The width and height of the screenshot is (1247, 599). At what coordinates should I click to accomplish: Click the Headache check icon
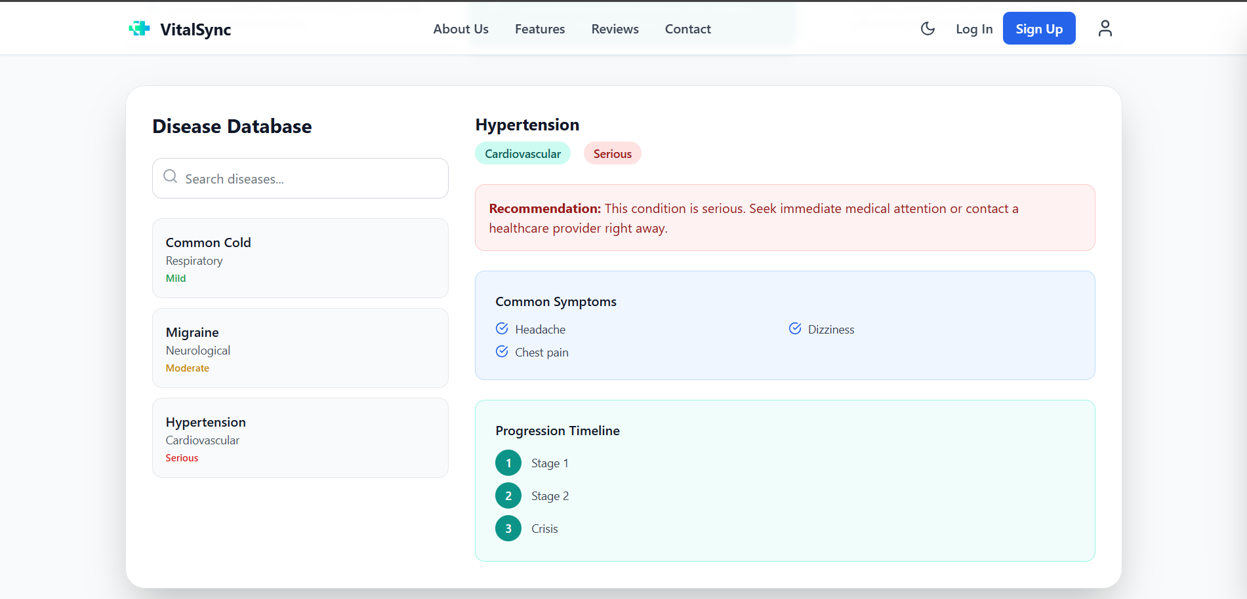click(x=502, y=328)
